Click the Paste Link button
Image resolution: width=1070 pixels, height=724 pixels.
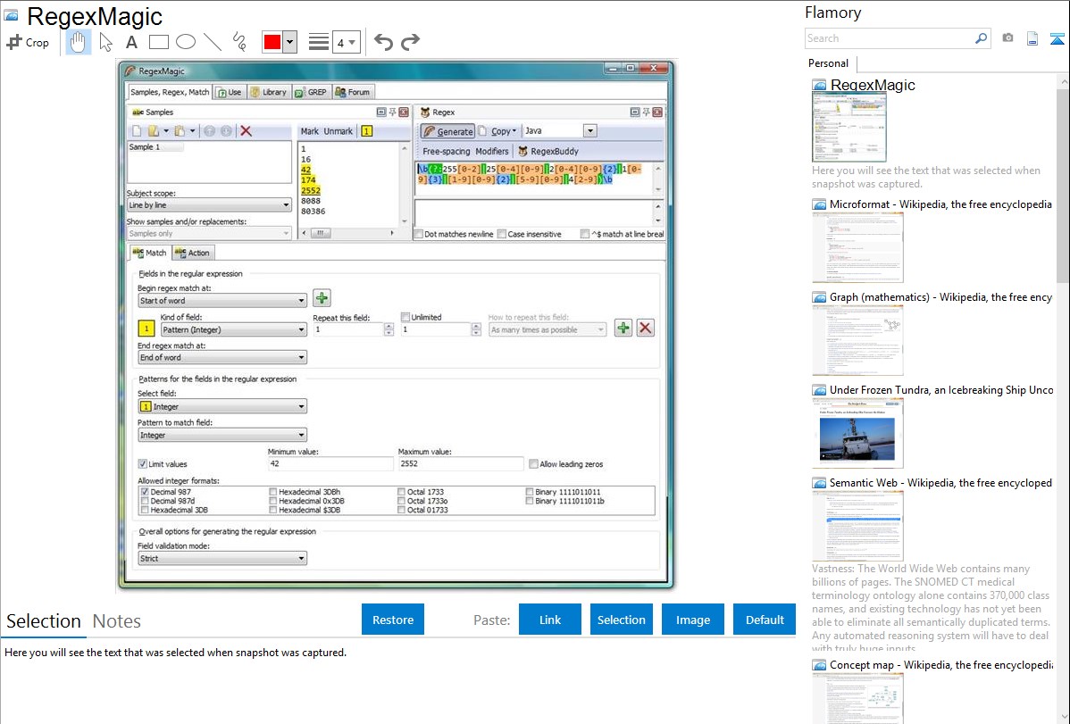tap(550, 620)
